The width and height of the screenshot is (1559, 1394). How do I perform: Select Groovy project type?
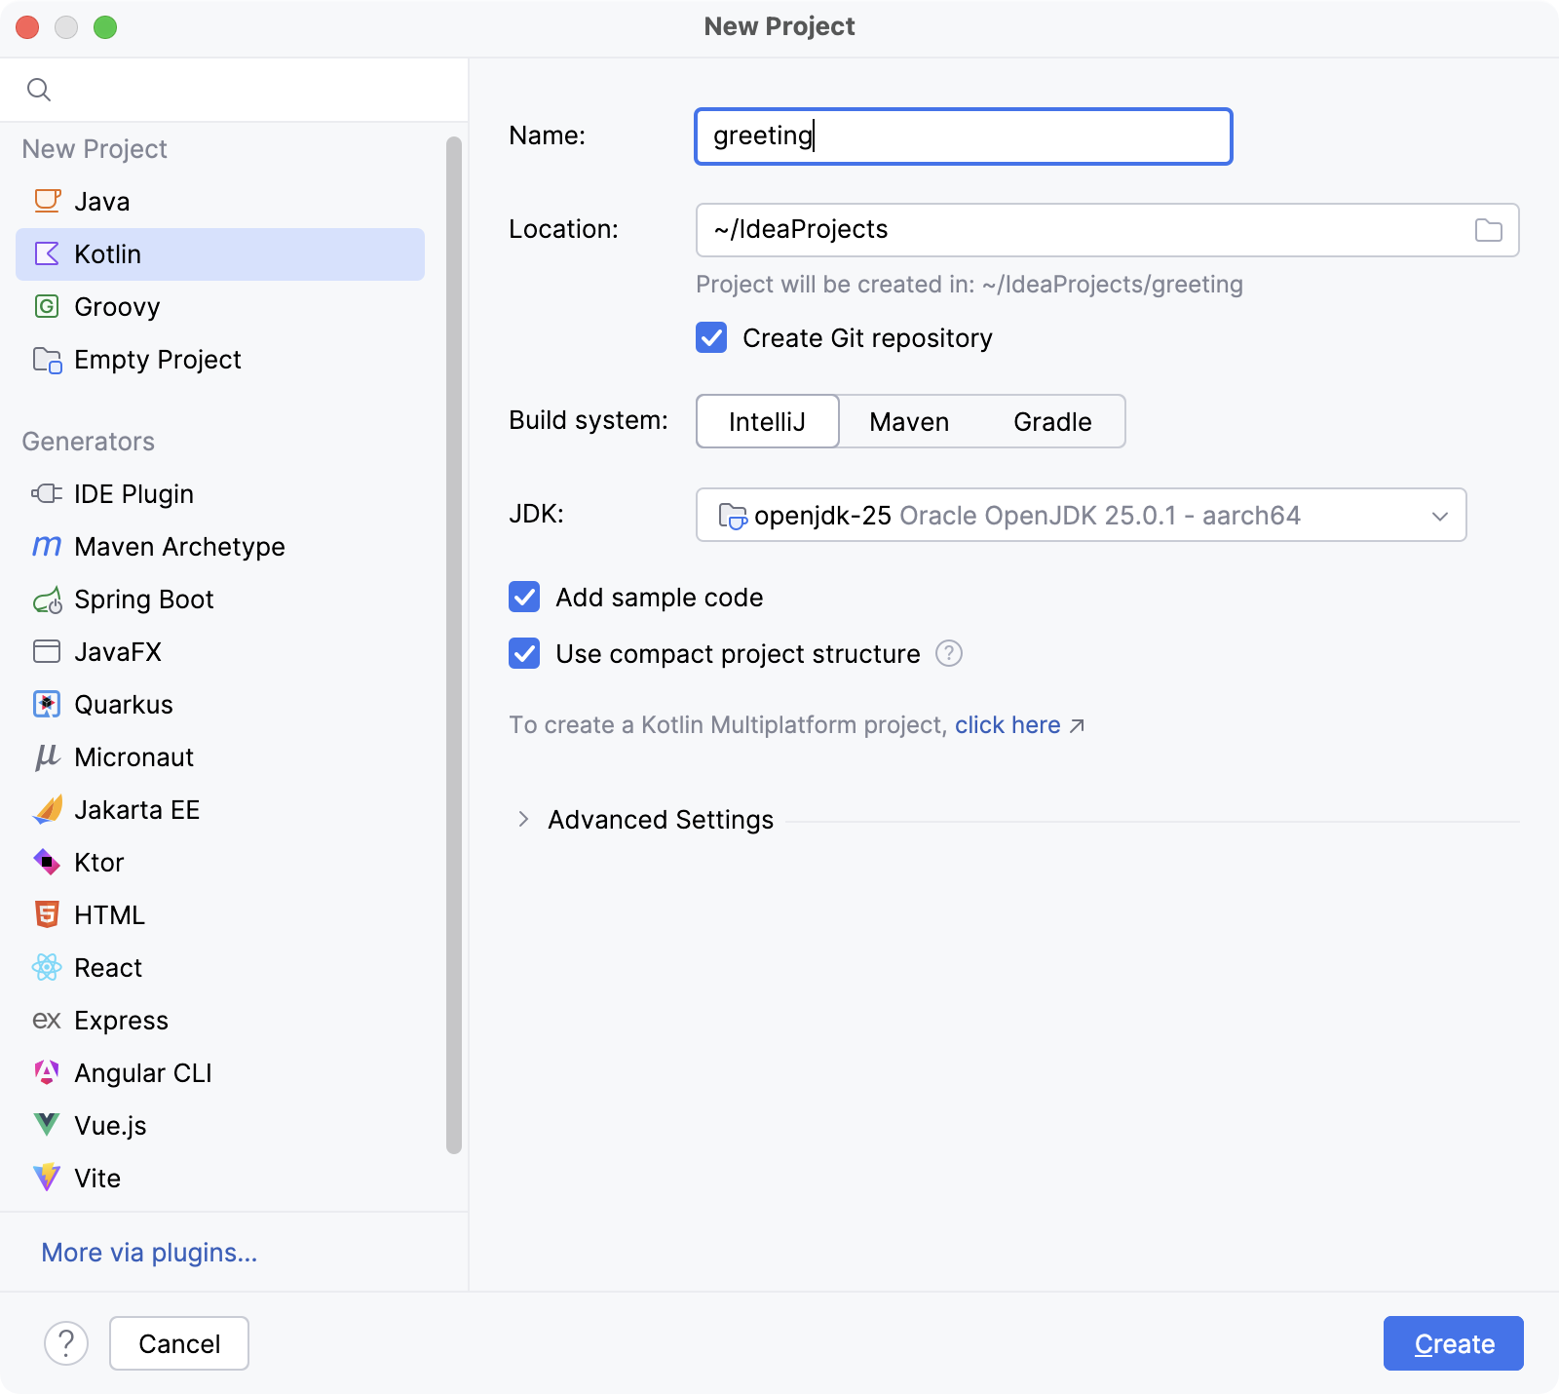[117, 306]
